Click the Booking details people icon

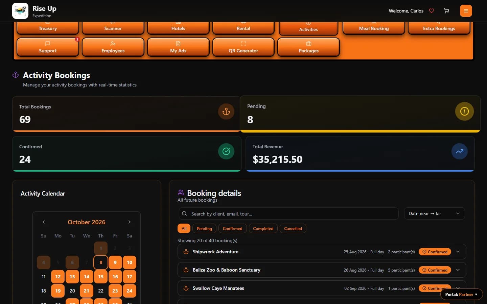coord(181,193)
